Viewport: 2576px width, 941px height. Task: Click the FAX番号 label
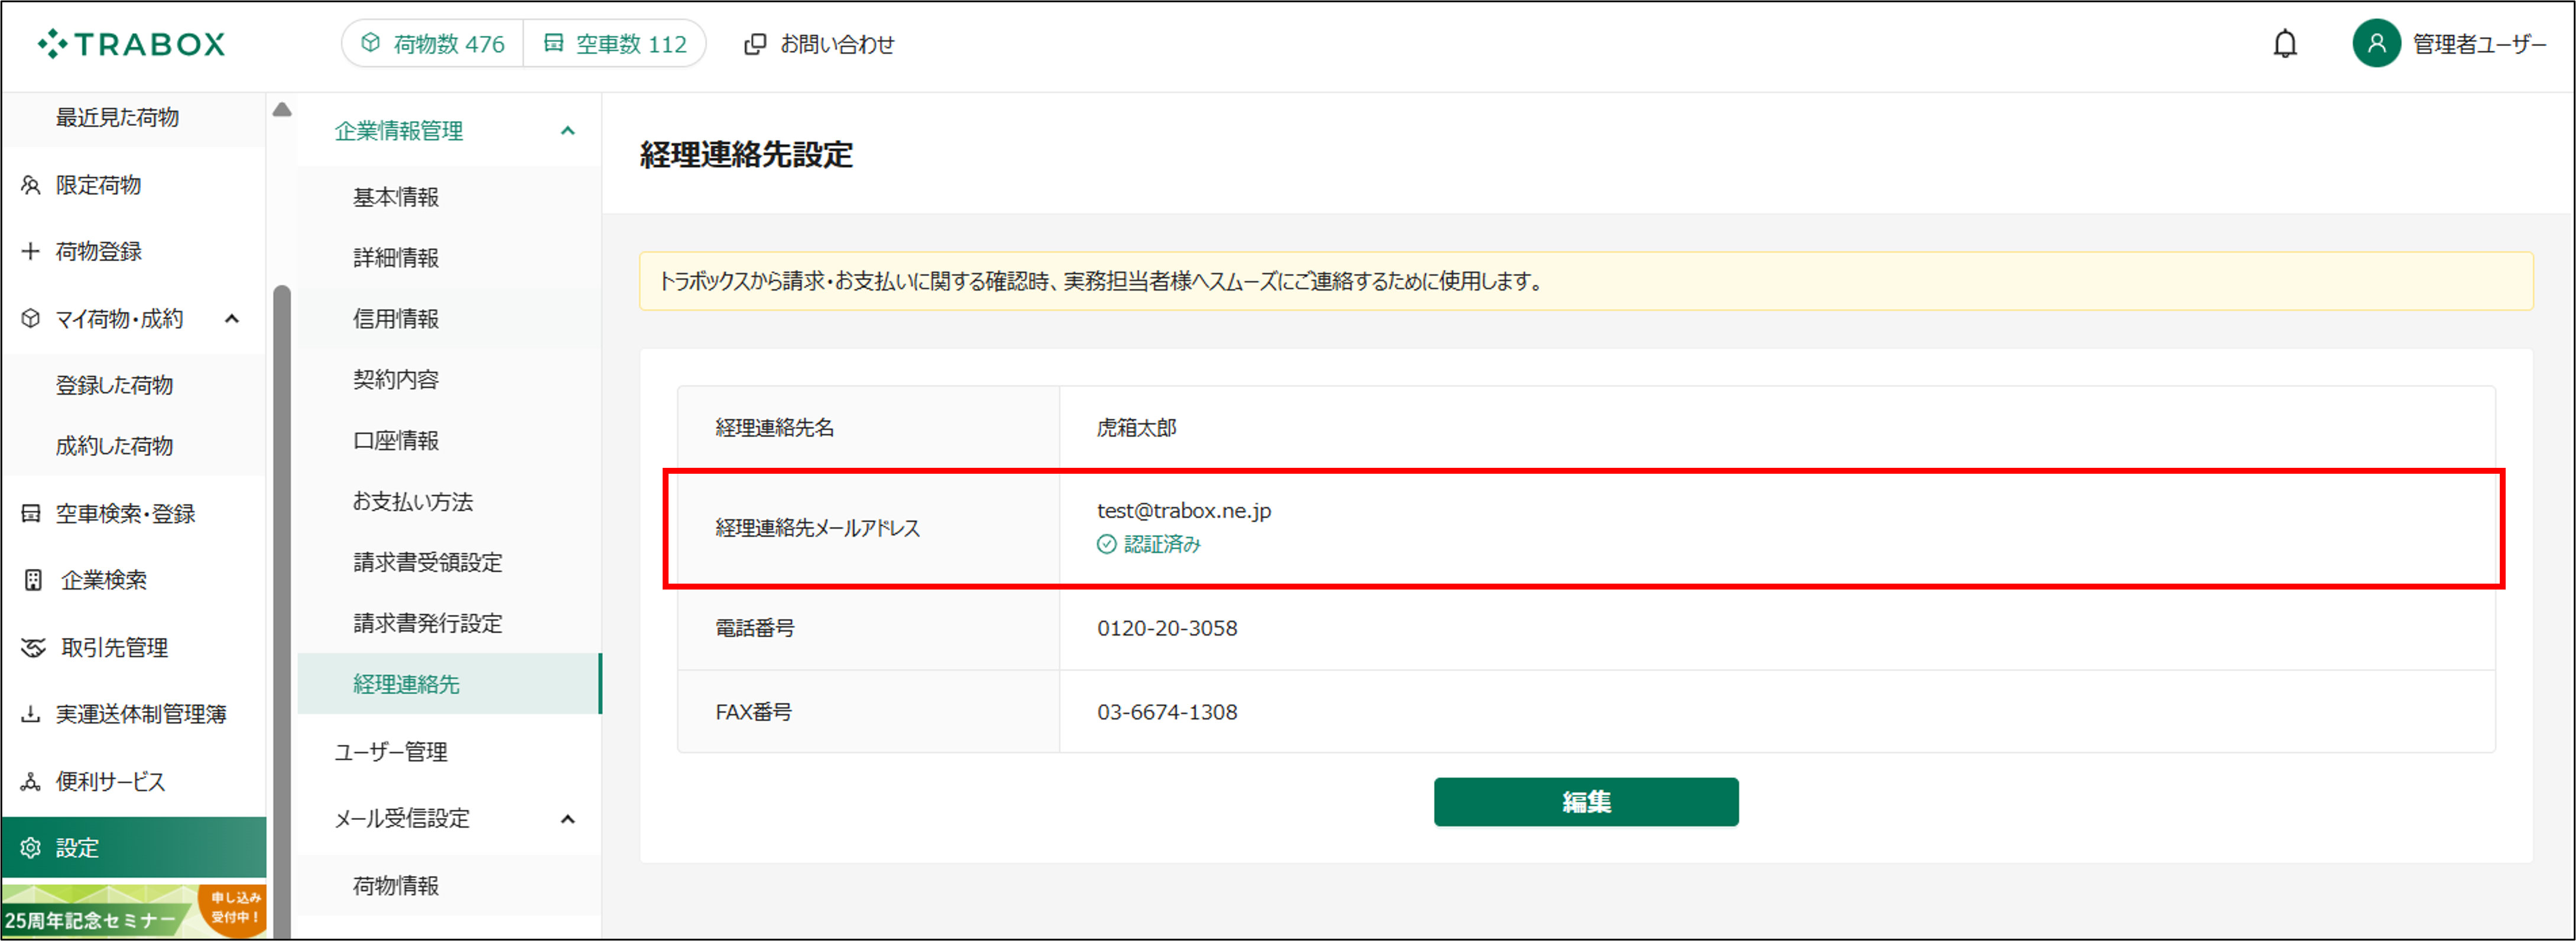coord(754,712)
